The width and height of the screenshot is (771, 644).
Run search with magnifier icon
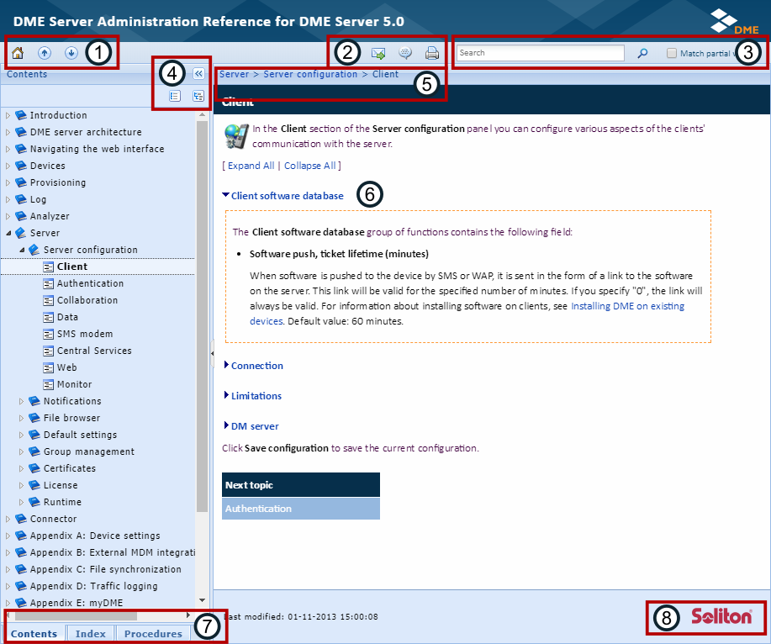click(x=642, y=53)
